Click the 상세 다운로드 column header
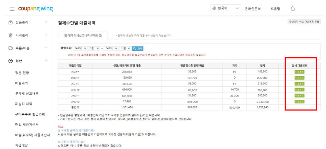The height and width of the screenshot is (149, 326). click(300, 65)
